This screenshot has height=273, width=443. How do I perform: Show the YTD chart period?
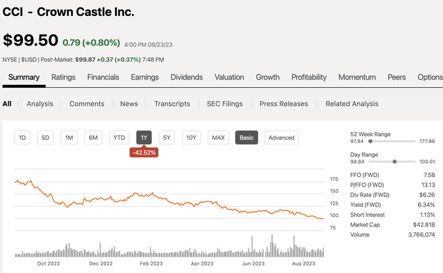tap(119, 138)
